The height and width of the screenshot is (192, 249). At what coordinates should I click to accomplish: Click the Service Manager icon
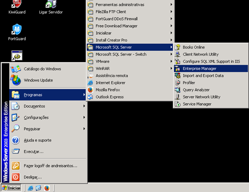point(177,104)
